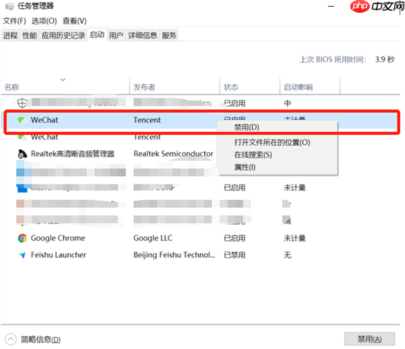Switch to the 服务 tab
Viewport: 405px width, 349px height.
169,35
